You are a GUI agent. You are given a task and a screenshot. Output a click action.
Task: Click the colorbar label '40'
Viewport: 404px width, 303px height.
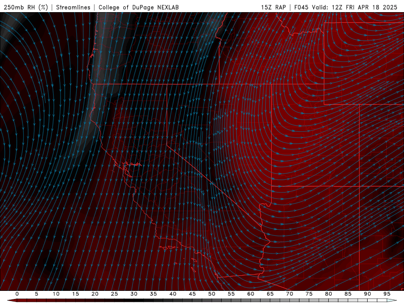[173, 294]
